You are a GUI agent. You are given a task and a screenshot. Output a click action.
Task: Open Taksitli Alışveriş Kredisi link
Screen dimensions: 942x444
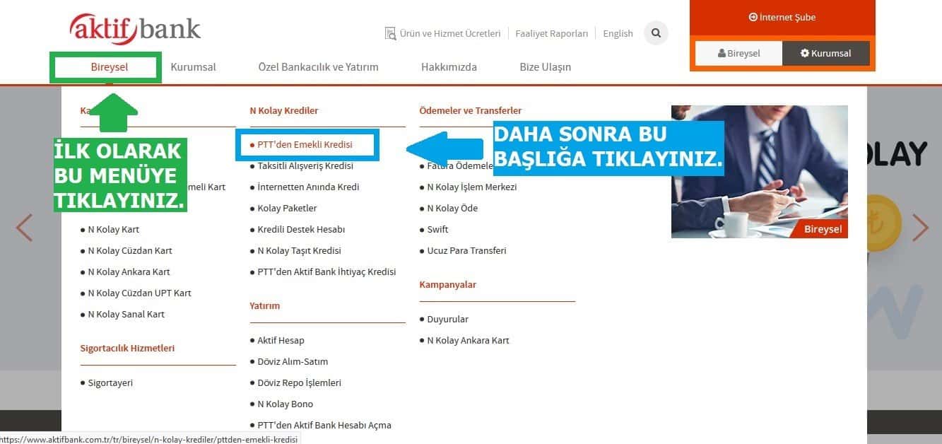coord(305,165)
